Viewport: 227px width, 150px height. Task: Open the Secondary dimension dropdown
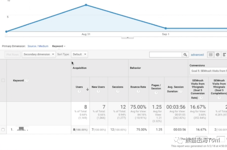[x=39, y=55]
